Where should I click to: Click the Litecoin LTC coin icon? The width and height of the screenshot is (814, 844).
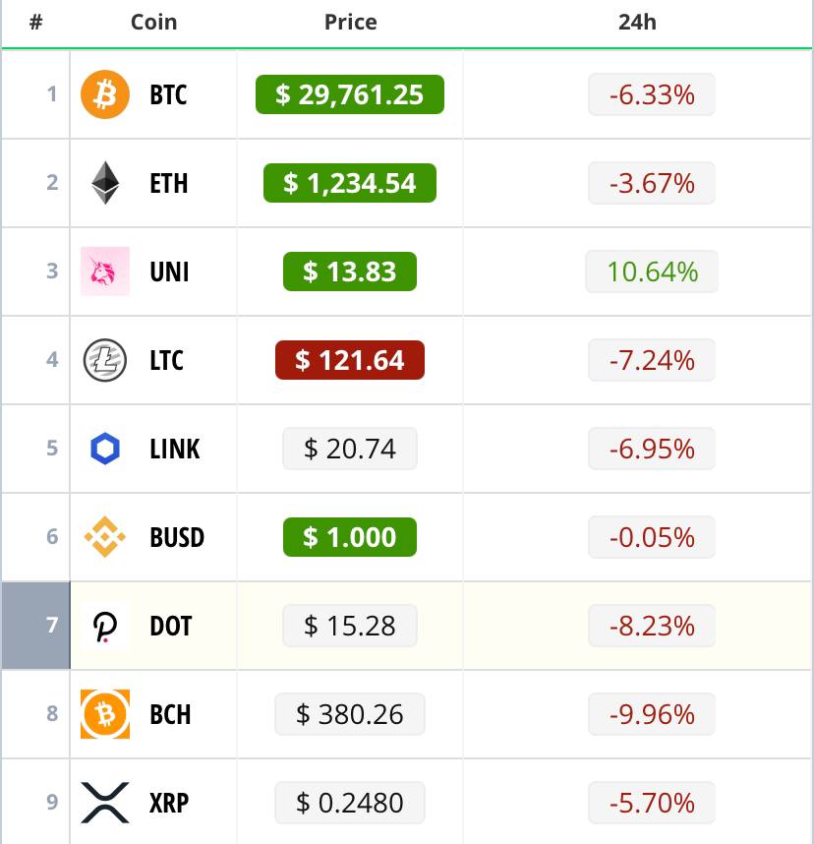[x=105, y=360]
